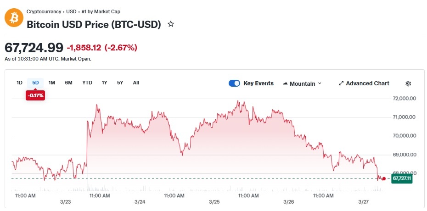
Task: Show All-time price history
Action: coord(136,83)
